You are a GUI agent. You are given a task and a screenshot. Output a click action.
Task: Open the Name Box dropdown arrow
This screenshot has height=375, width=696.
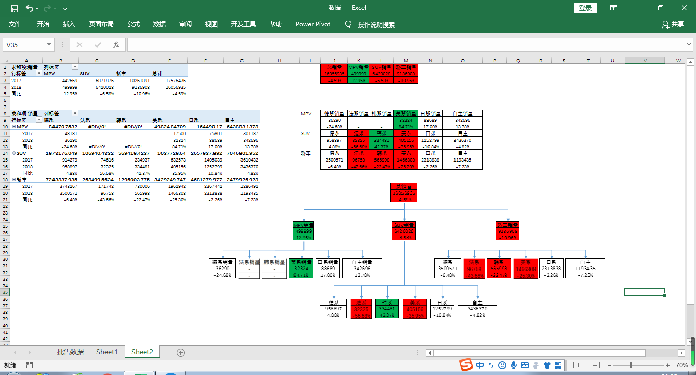click(x=49, y=45)
